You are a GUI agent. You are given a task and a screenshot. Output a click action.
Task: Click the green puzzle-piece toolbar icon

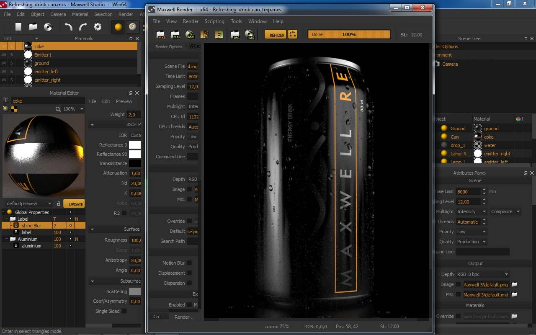click(x=219, y=35)
